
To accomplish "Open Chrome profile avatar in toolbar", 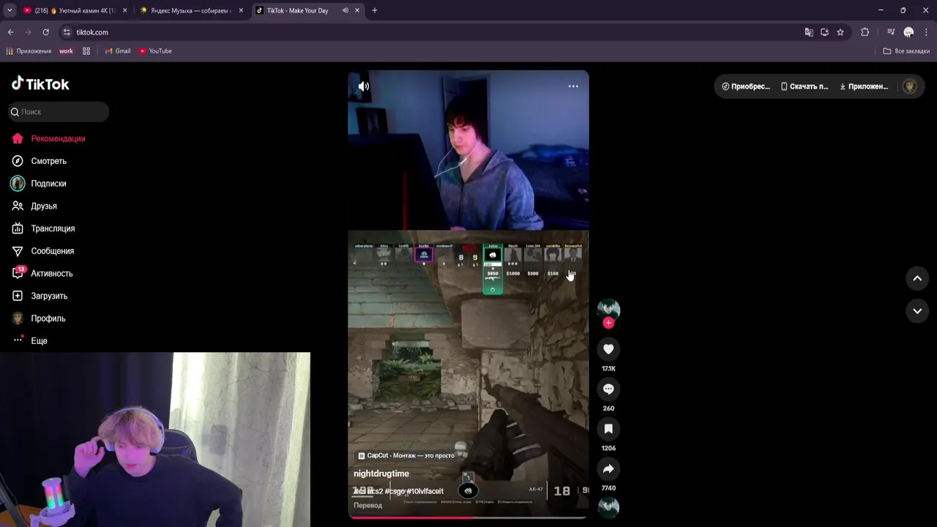I will coord(908,32).
